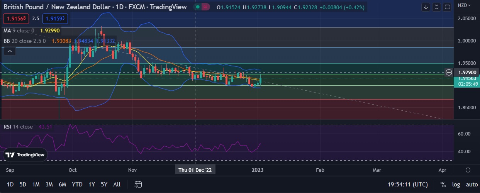Click the fullscreen pane icon at top right
This screenshot has height=193, width=480.
448,7
